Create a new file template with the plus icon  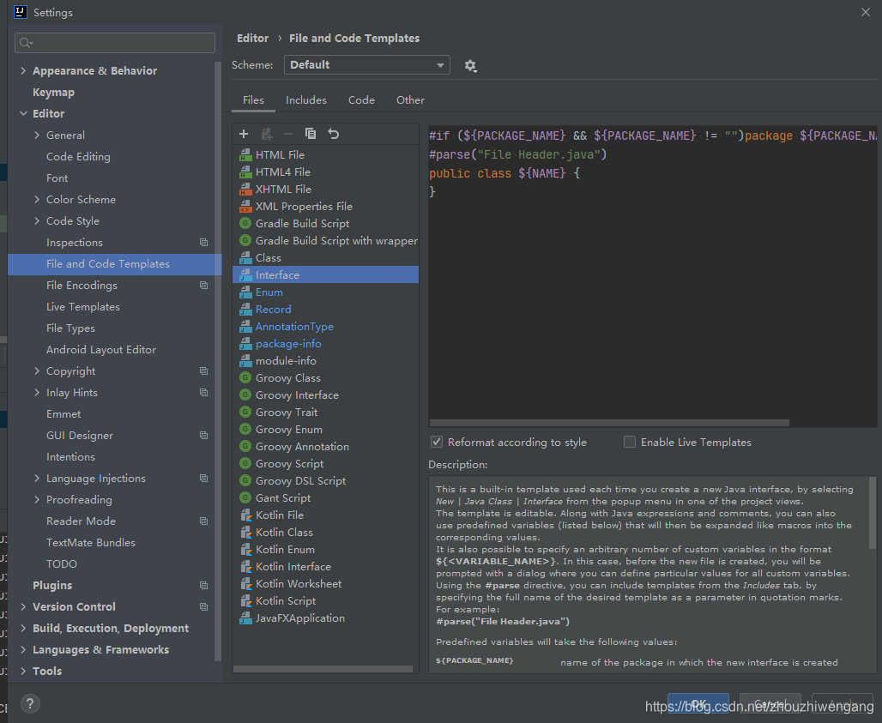[244, 134]
